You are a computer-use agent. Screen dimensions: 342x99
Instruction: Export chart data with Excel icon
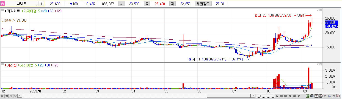pos(308,96)
